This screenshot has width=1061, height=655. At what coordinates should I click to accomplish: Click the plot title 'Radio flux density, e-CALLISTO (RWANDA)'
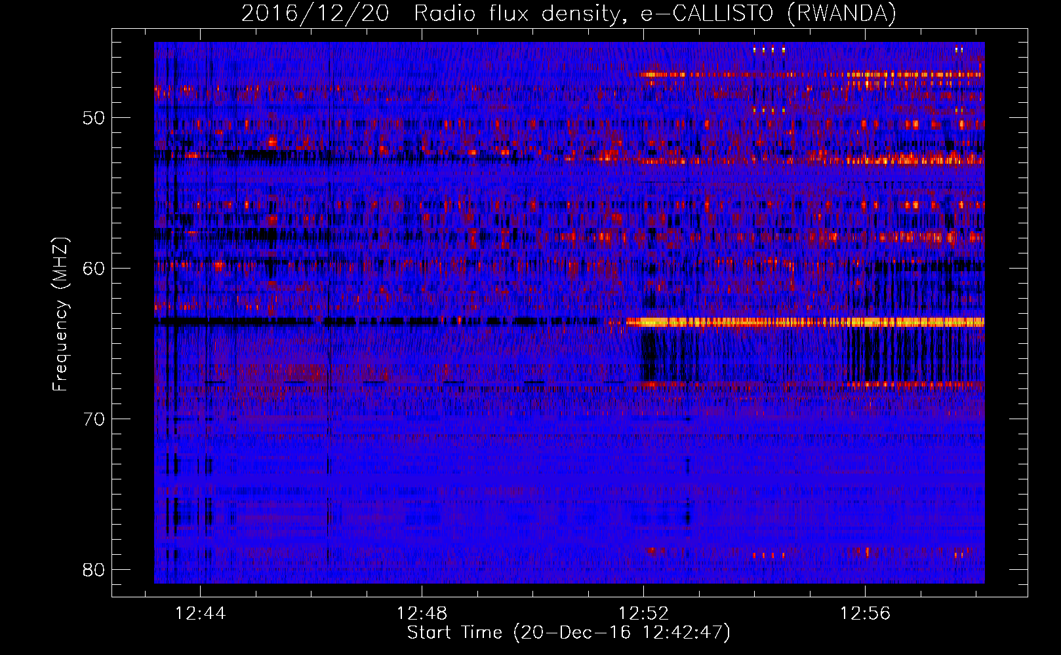pos(655,13)
